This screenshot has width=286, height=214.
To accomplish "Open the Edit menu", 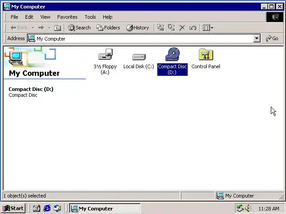I will pyautogui.click(x=29, y=17).
